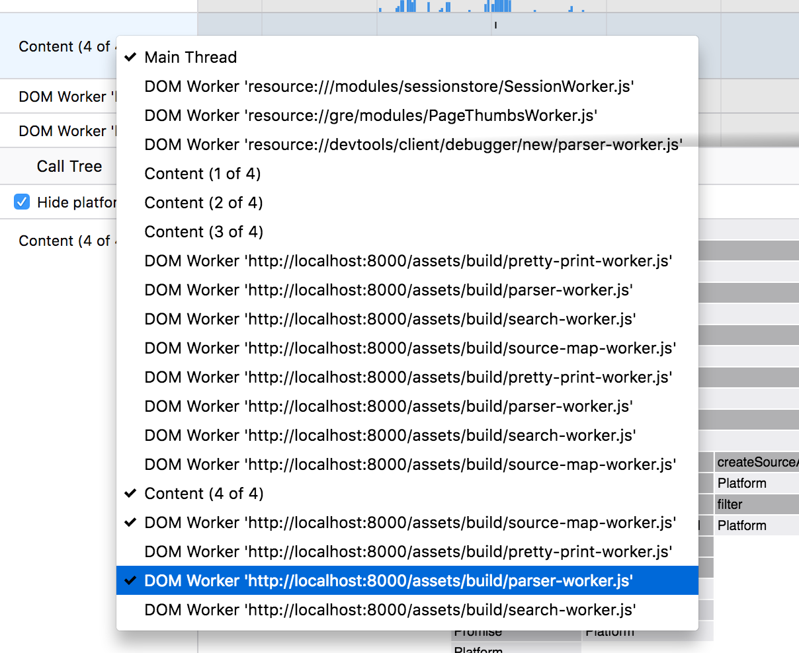Toggle the Hide platform checkbox
Image resolution: width=799 pixels, height=653 pixels.
[22, 202]
